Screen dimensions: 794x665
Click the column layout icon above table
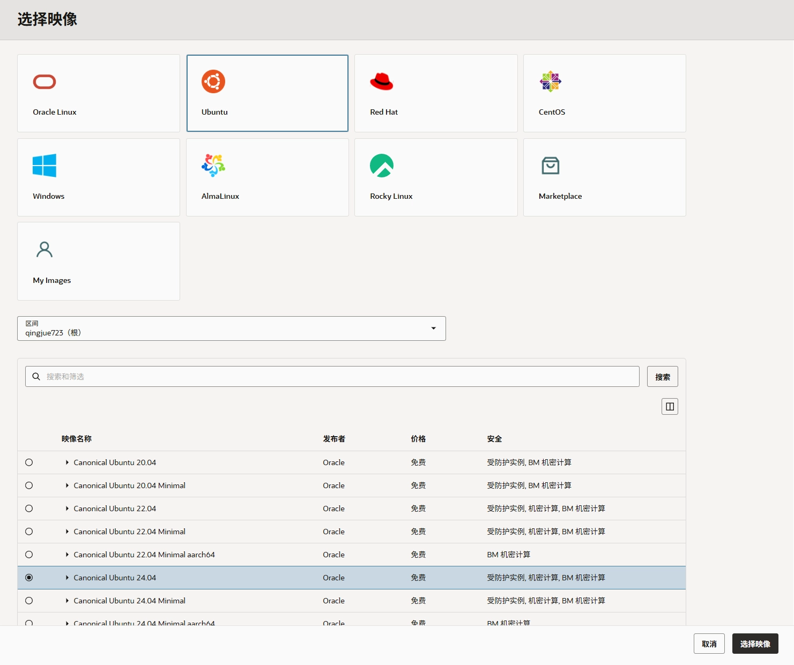coord(670,407)
